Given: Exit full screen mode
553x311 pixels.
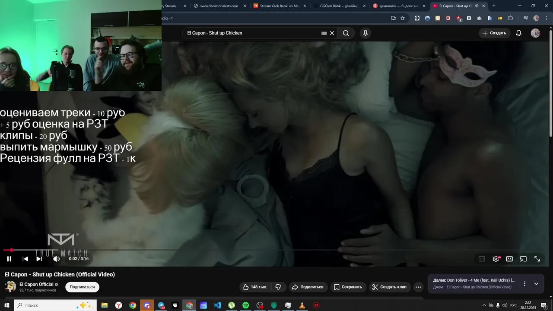Looking at the screenshot, I should coord(537,259).
